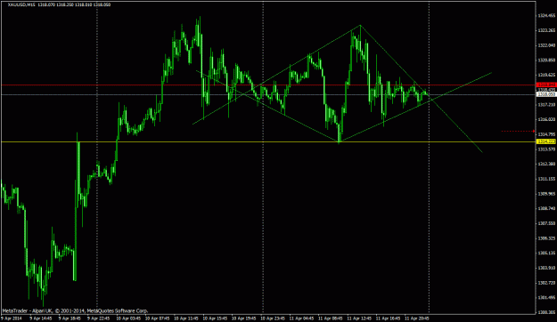Viewport: 557px width, 322px height.
Task: Click the 9 Apr 18:45 time label
Action: pyautogui.click(x=70, y=318)
